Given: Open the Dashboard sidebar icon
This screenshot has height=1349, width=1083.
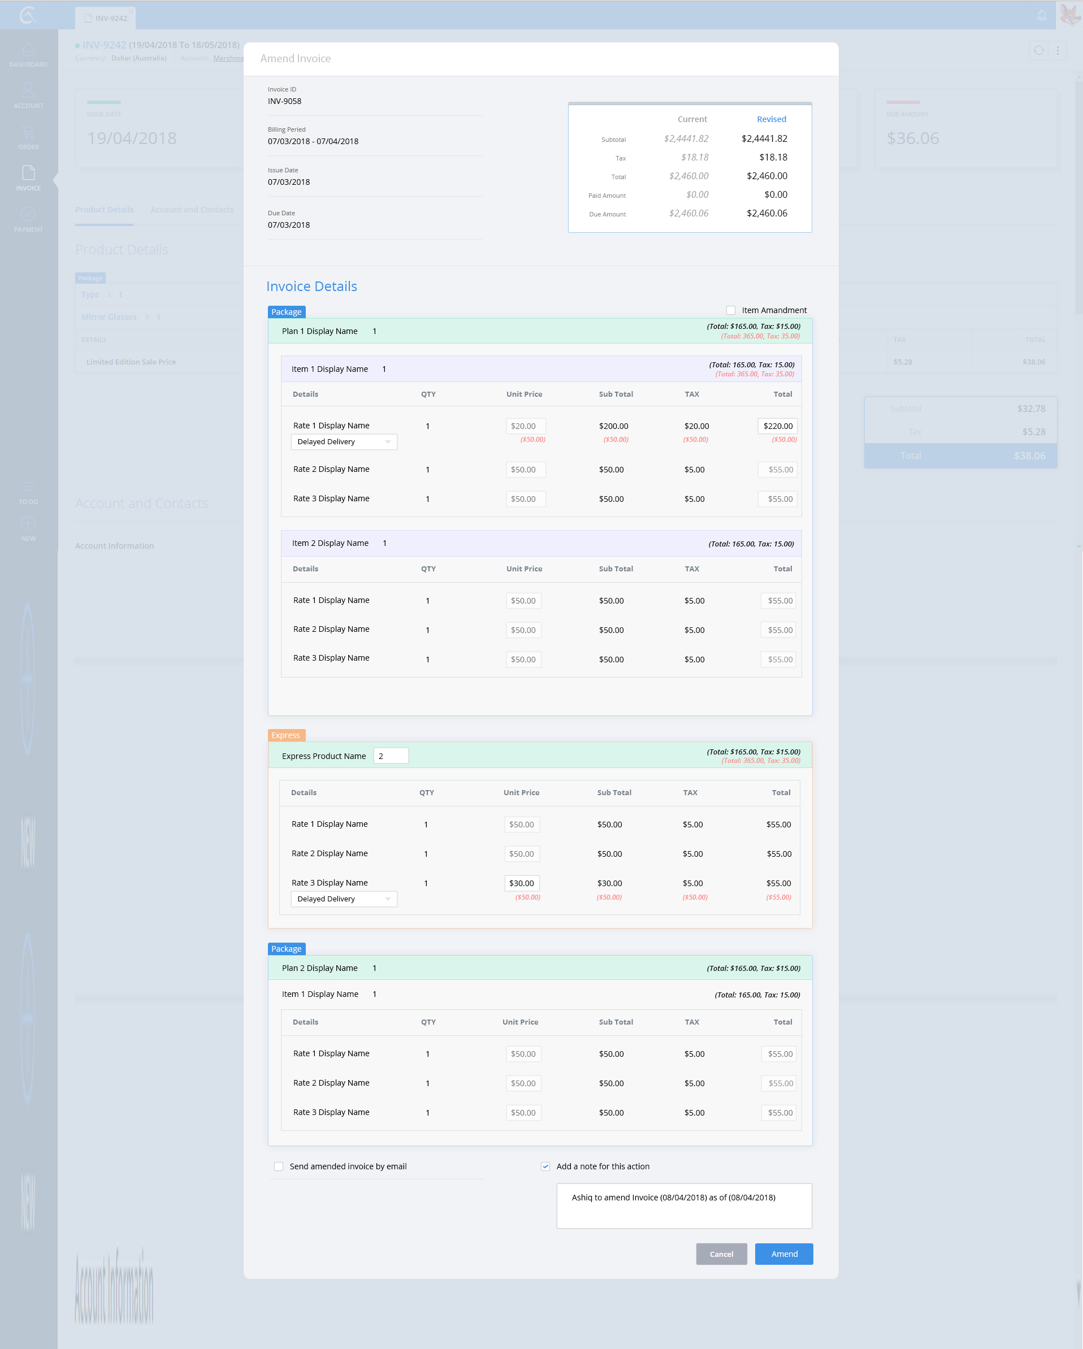Looking at the screenshot, I should point(28,54).
